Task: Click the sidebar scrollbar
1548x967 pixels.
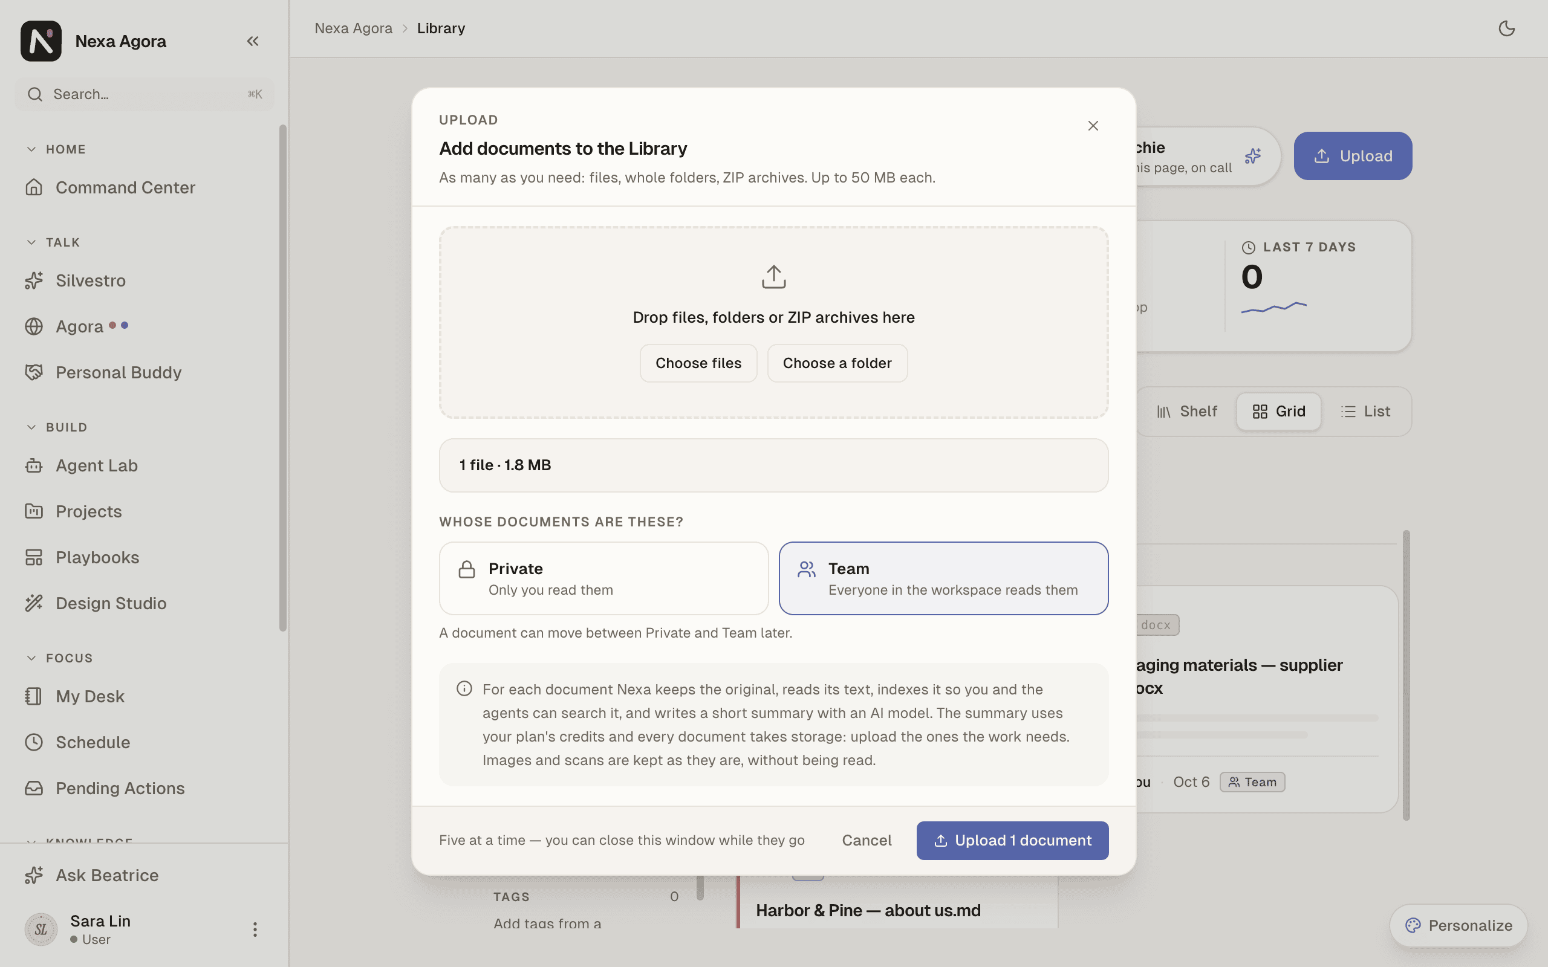Action: point(283,377)
